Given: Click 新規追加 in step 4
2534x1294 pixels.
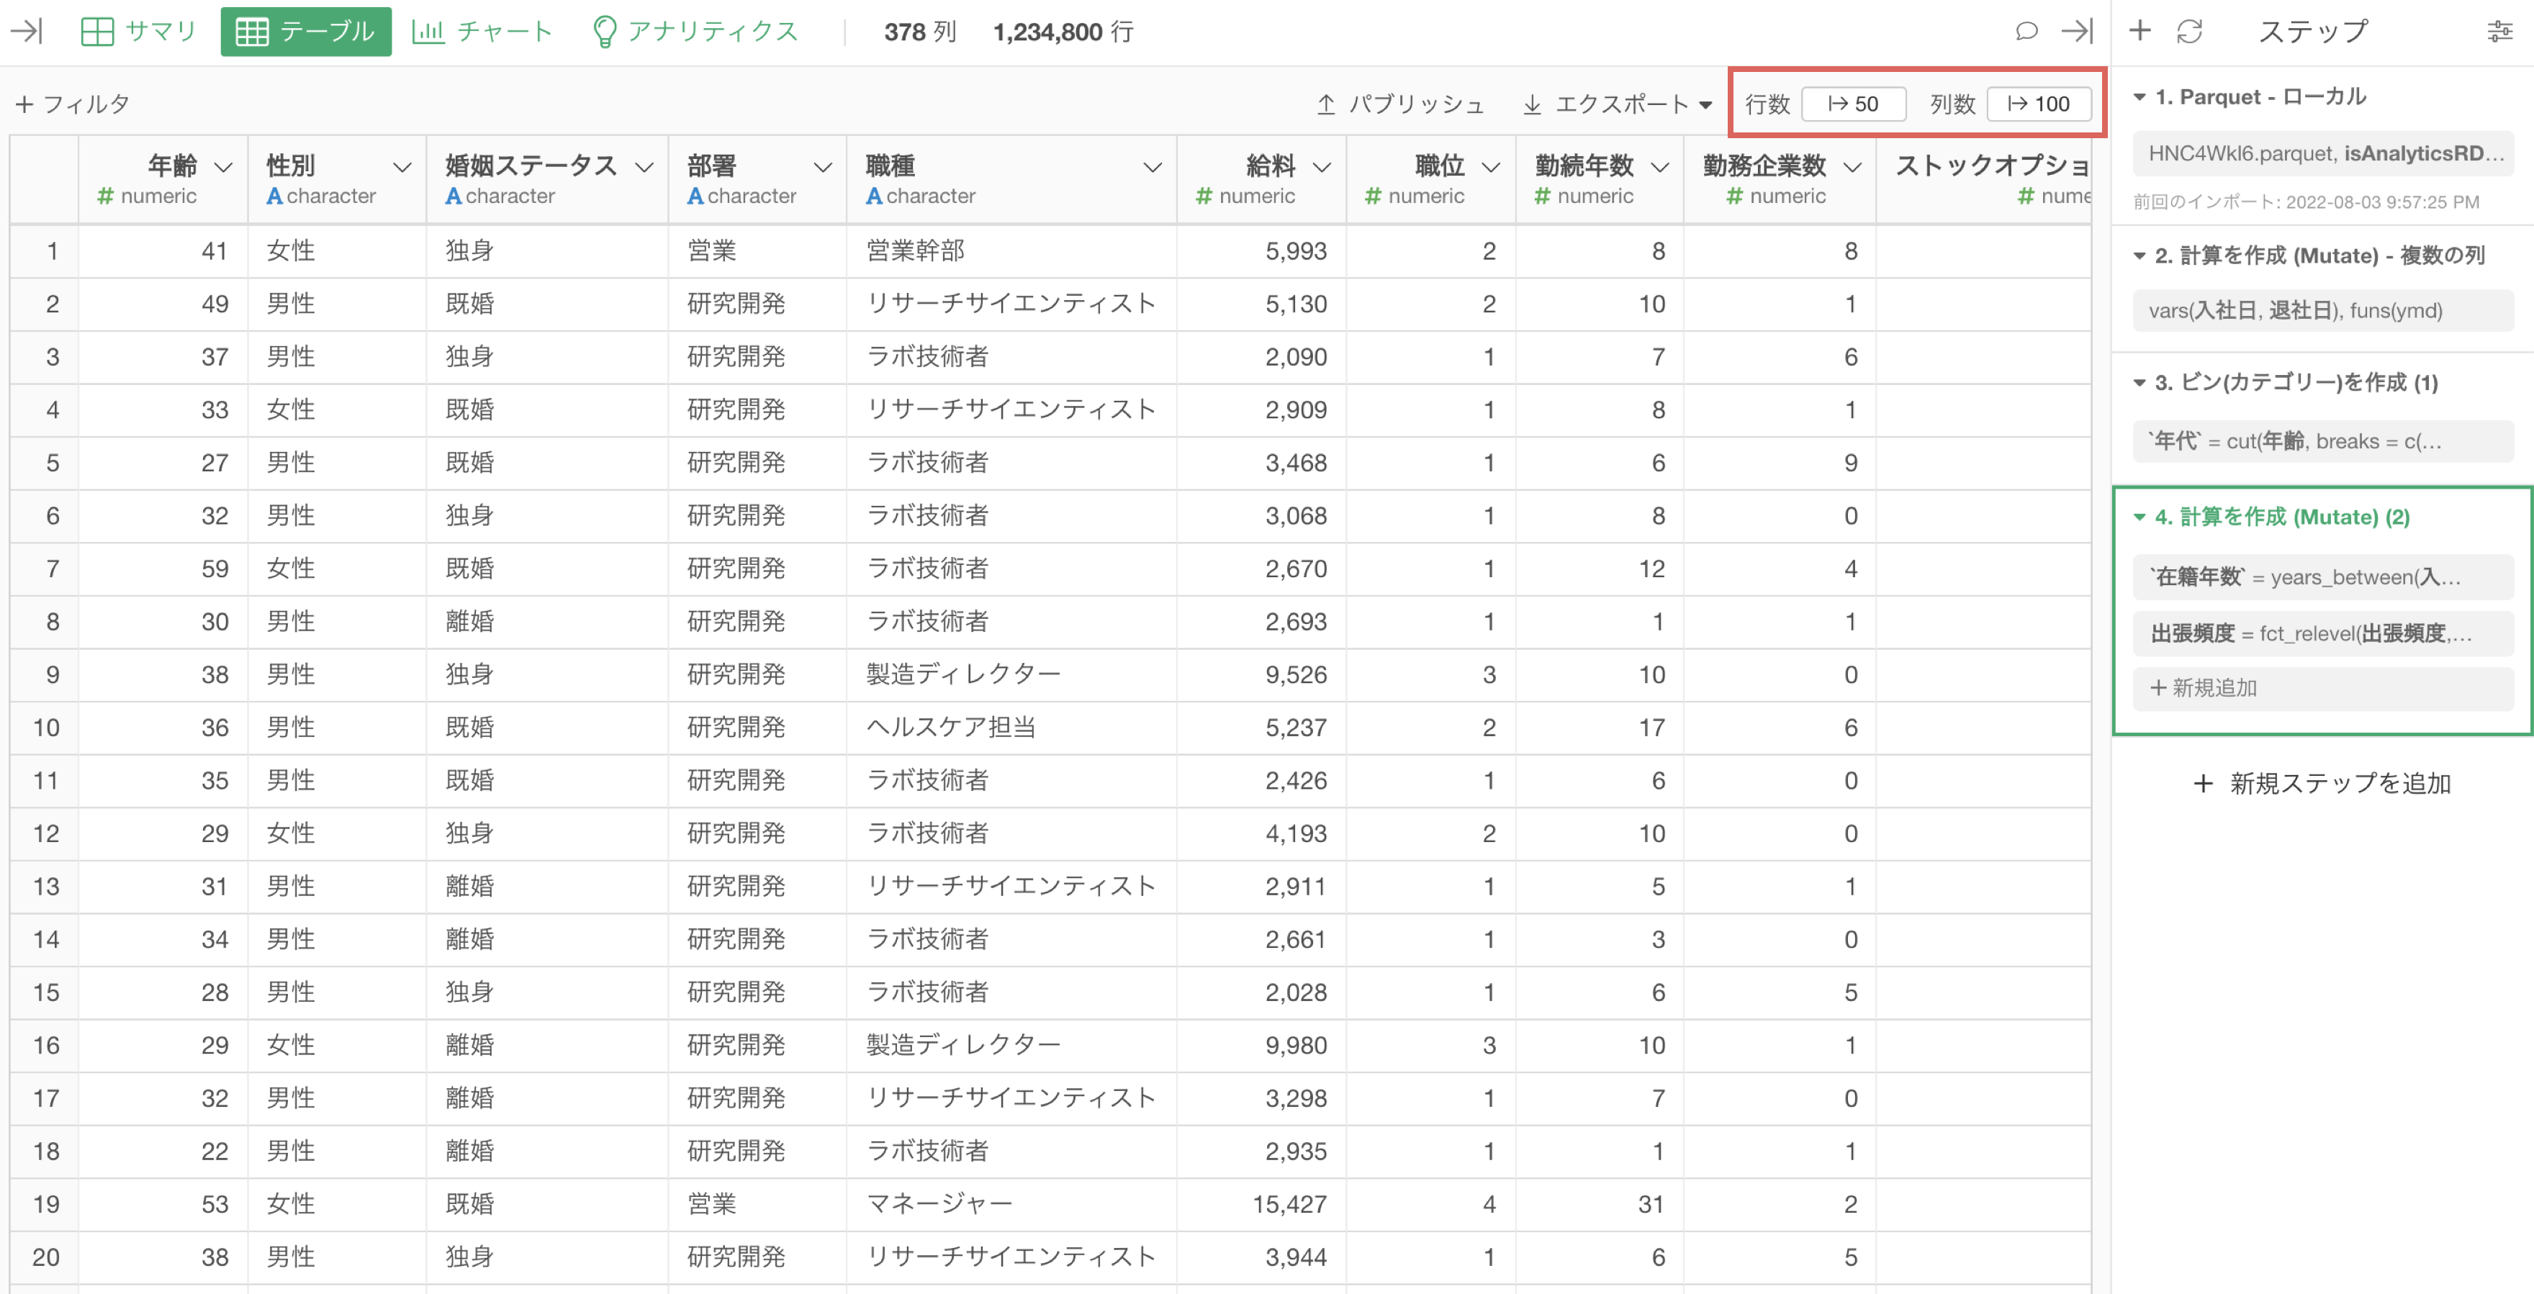Looking at the screenshot, I should pos(2324,688).
